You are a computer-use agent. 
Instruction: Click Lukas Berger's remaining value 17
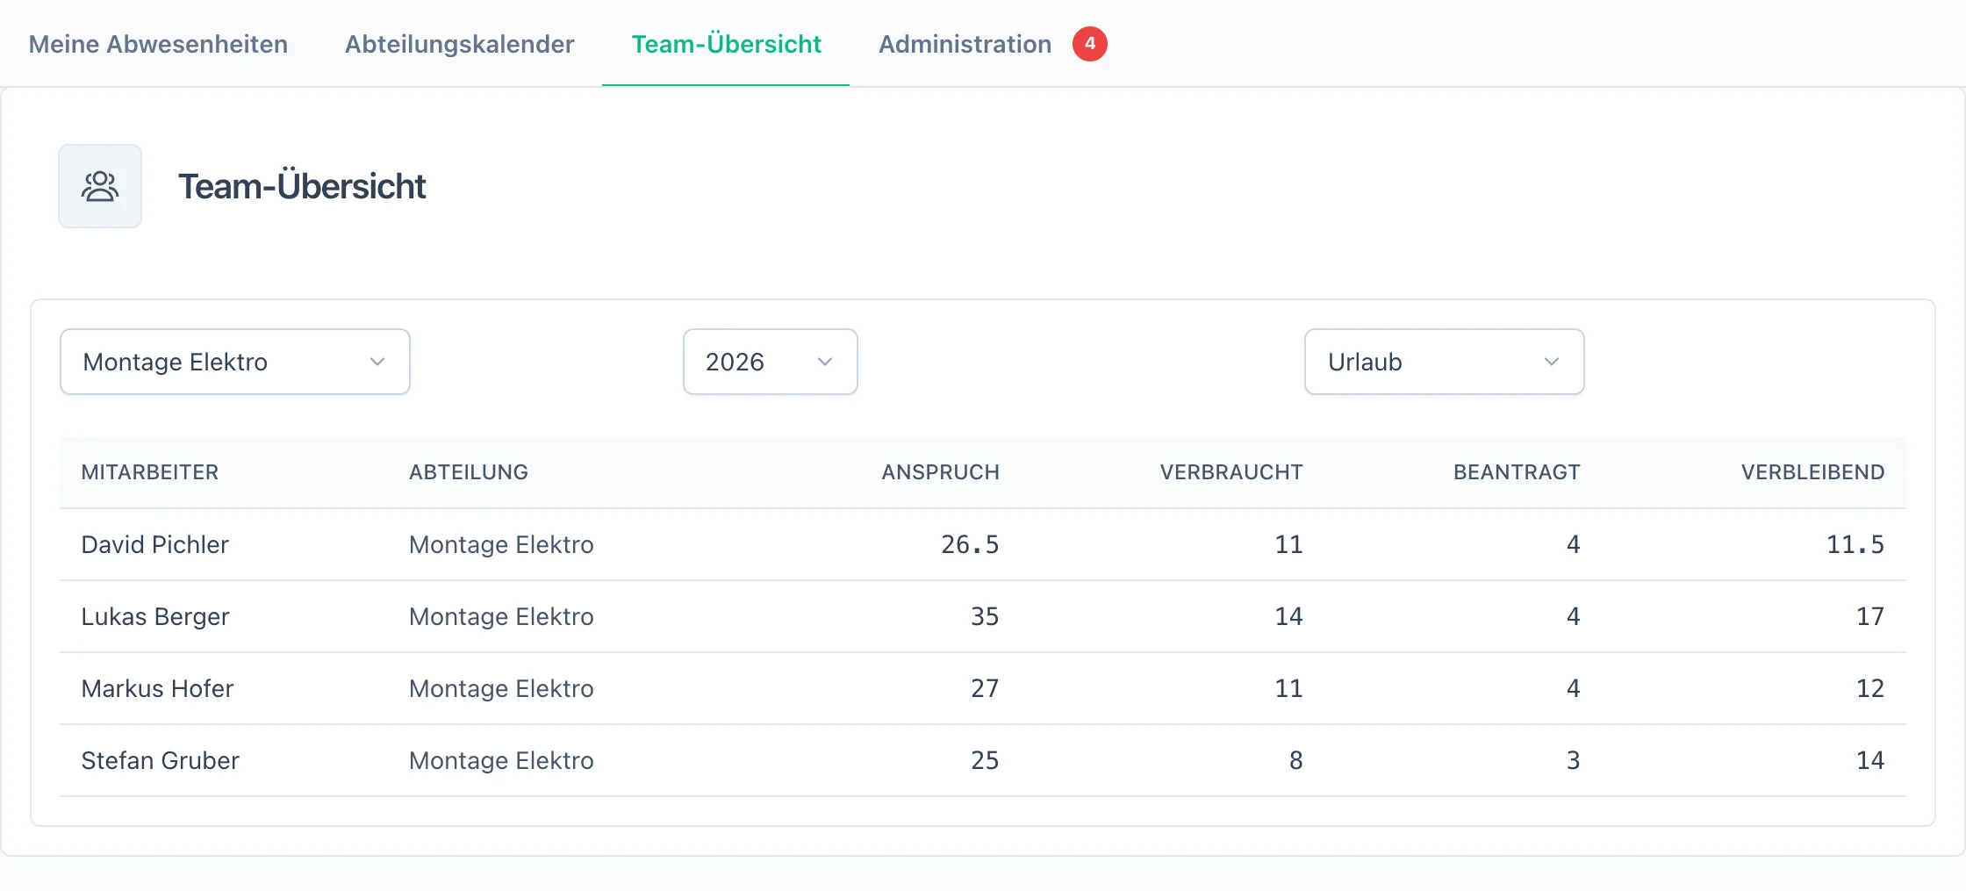coord(1870,617)
